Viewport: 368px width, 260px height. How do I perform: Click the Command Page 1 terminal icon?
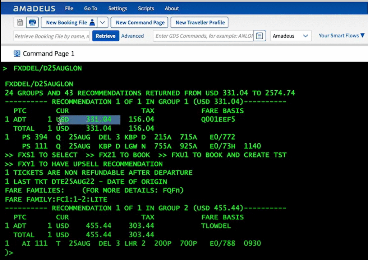(x=17, y=54)
